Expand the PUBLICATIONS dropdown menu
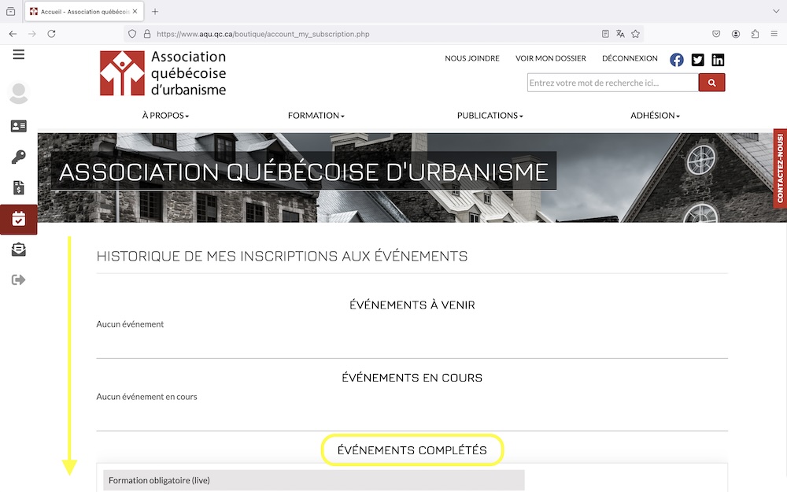 [490, 116]
